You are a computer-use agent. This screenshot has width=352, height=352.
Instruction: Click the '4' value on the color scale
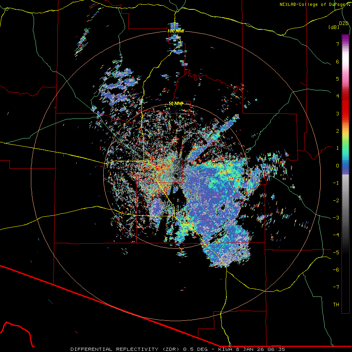(x=338, y=96)
